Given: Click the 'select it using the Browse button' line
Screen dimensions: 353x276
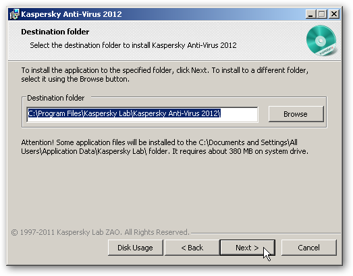Looking at the screenshot, I should point(76,79).
